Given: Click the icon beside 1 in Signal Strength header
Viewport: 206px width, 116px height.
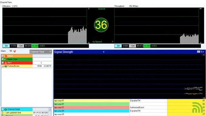Looking at the screenshot, I should [199, 52].
